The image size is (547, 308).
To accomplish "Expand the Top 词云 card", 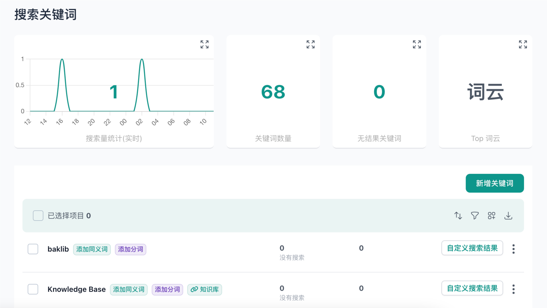I will [x=523, y=44].
